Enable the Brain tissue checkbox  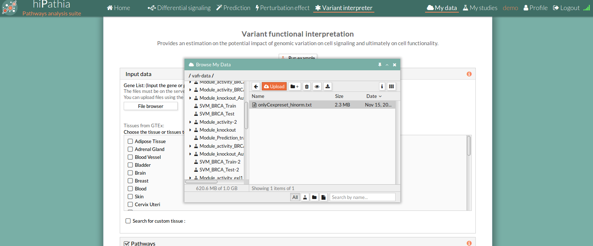(x=130, y=173)
